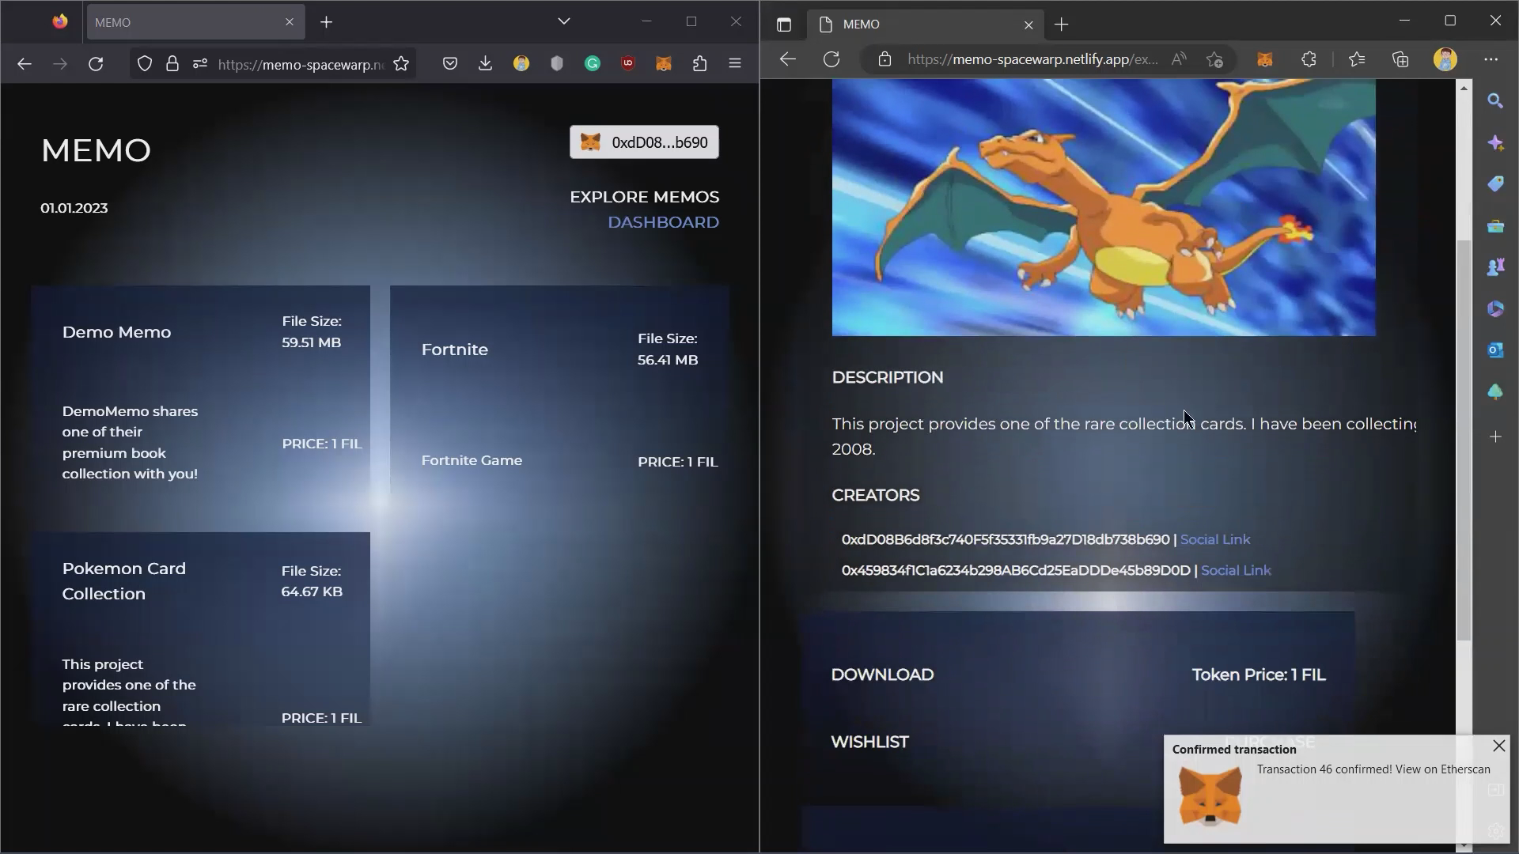
Task: Click the 0xdD08...b690 wallet button
Action: 644,142
